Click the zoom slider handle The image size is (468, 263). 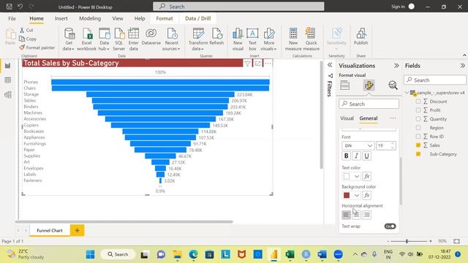click(407, 241)
